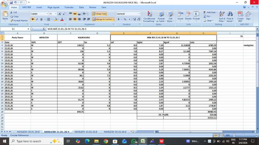
Task: Click the Clear button in Editing group
Action: click(208, 21)
